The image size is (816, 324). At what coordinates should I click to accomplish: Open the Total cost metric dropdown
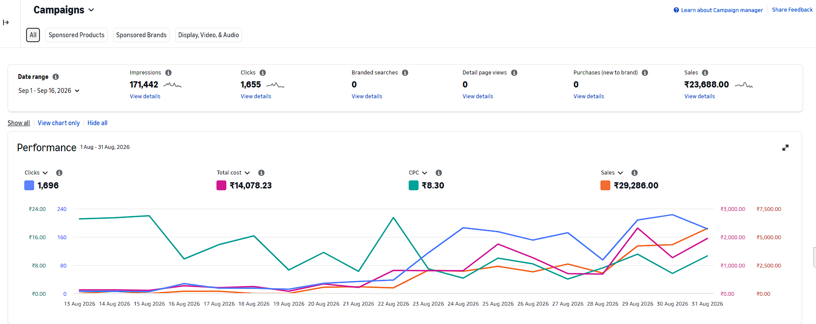point(234,173)
